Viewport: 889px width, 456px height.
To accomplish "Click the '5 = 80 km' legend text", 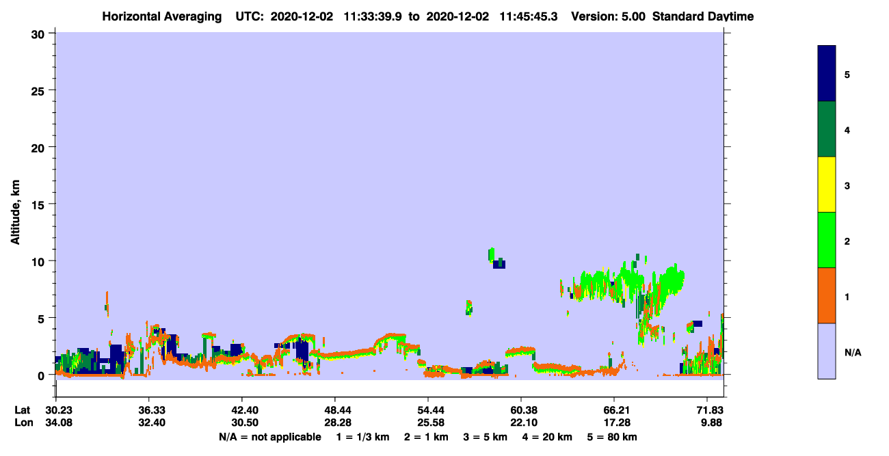I will click(x=612, y=437).
